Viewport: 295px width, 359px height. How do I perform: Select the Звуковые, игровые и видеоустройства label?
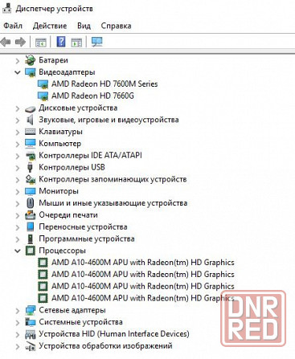109,120
